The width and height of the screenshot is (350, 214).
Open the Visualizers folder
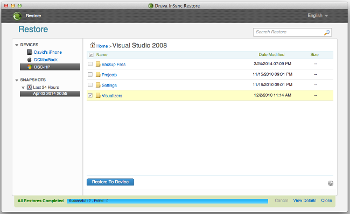112,96
